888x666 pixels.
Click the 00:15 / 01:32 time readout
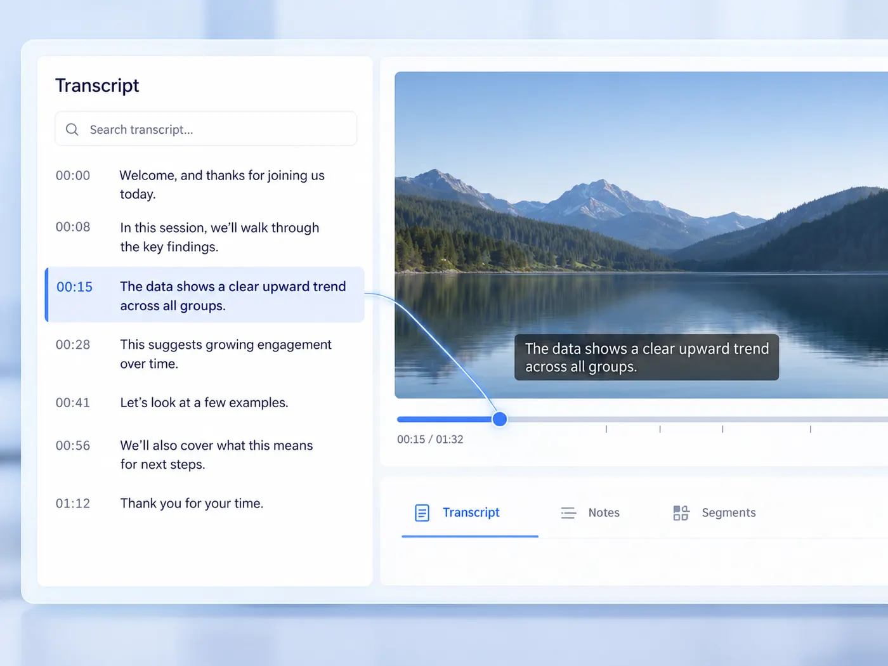coord(430,440)
